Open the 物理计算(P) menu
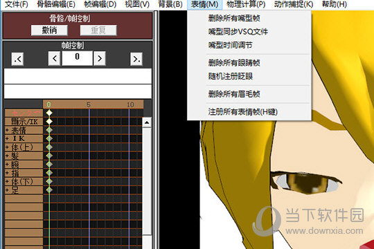 (x=246, y=4)
